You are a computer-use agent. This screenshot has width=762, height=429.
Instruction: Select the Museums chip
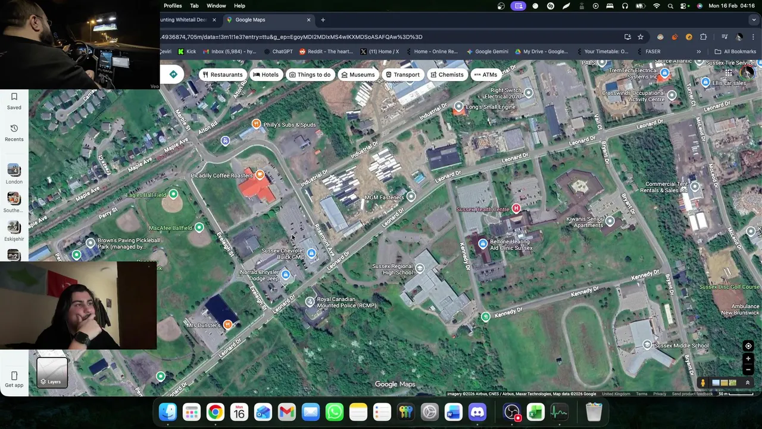click(x=358, y=74)
